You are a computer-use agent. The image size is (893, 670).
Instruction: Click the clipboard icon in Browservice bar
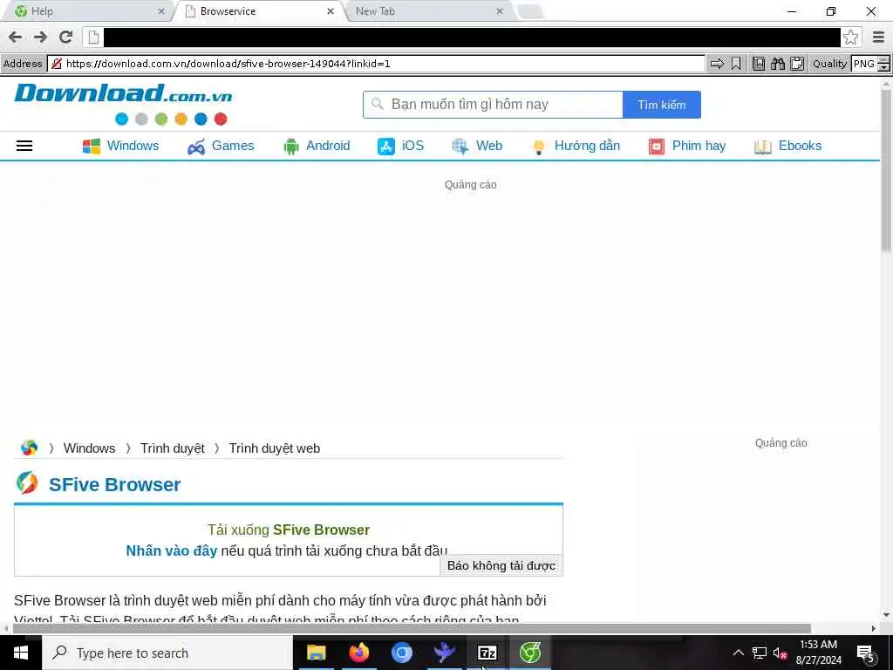coord(797,64)
